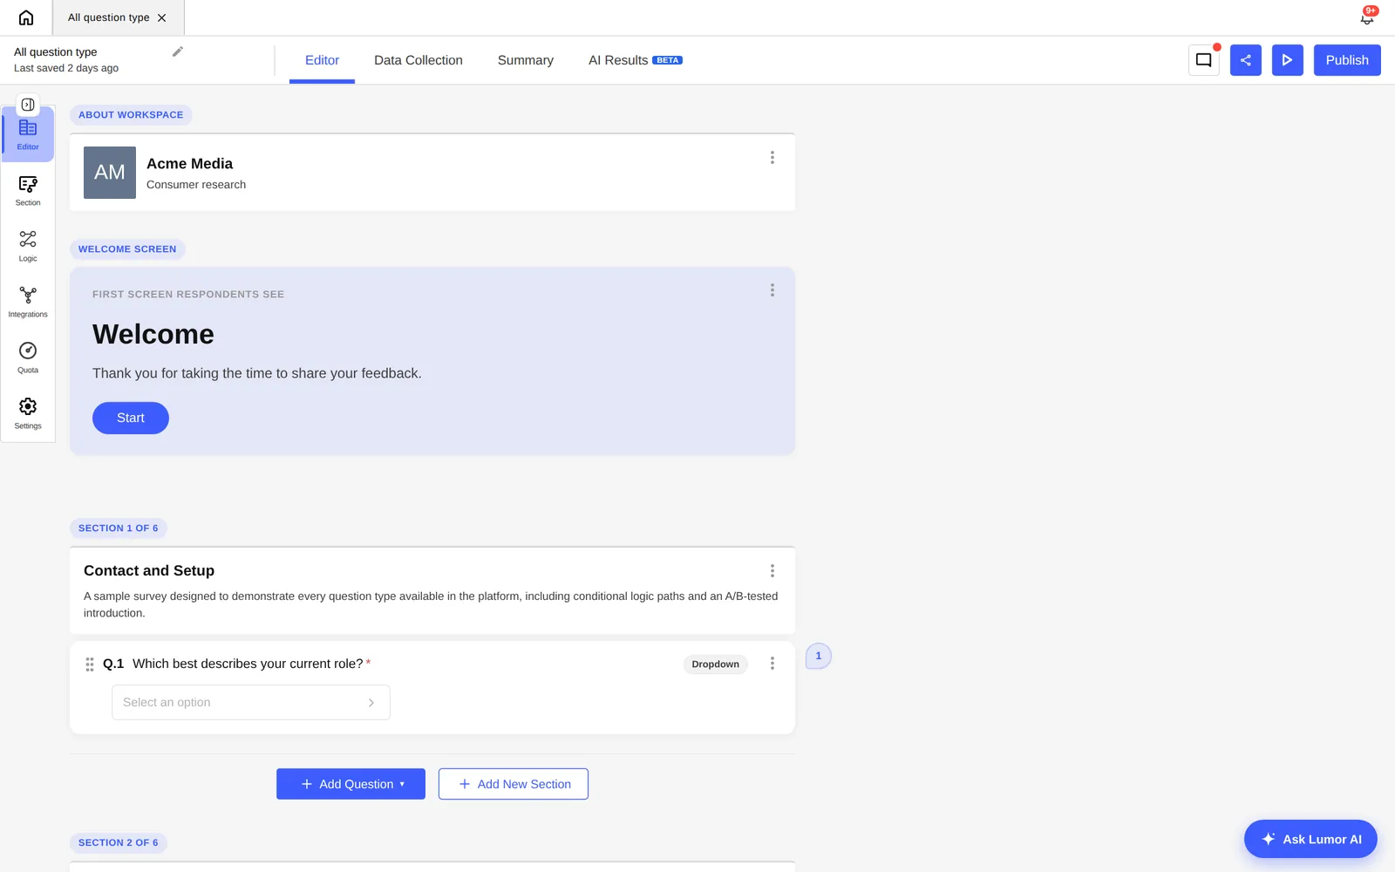The height and width of the screenshot is (872, 1395).
Task: Open Welcome screen options menu
Action: (772, 290)
